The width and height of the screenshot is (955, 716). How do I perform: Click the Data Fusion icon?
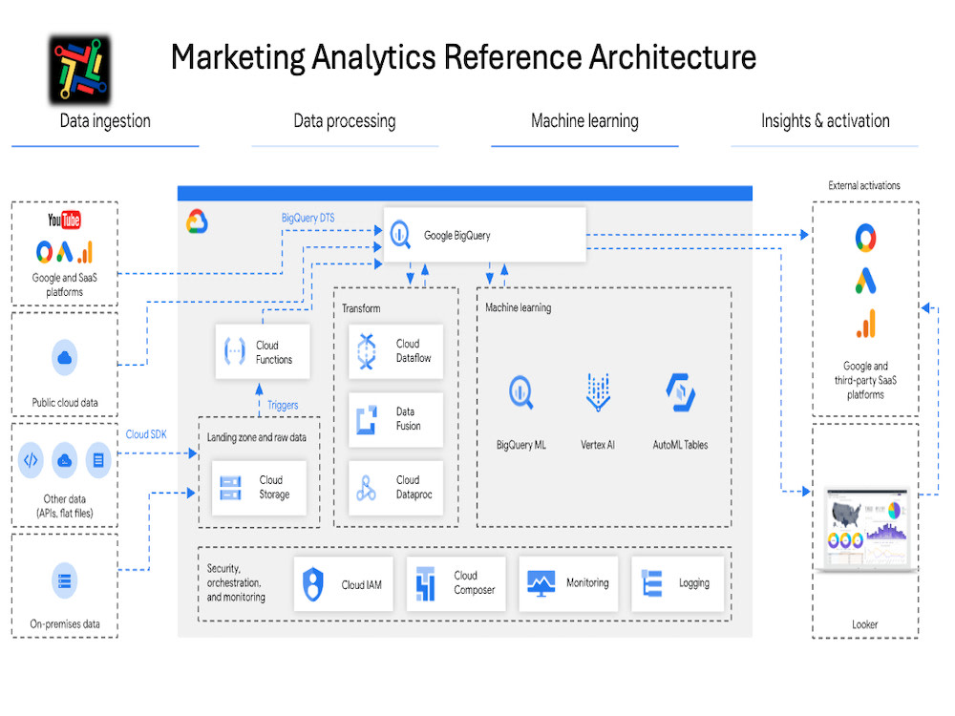point(366,419)
